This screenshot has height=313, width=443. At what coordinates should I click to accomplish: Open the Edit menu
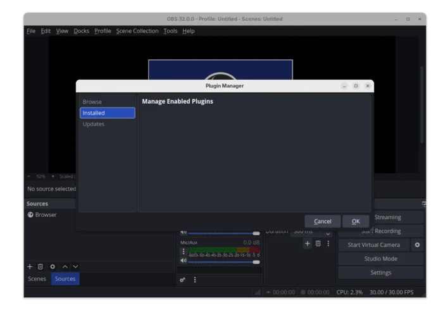point(46,31)
